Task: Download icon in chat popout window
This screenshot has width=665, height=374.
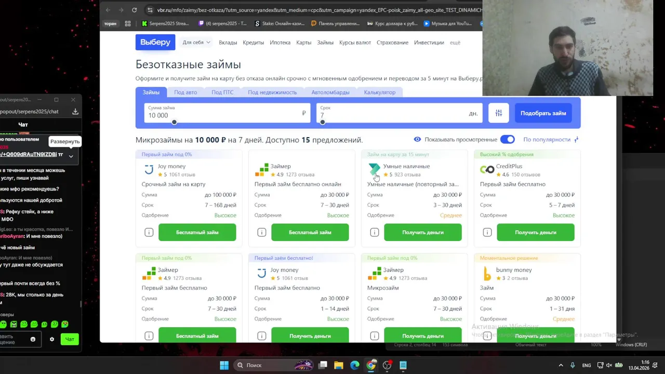Action: pos(75,111)
